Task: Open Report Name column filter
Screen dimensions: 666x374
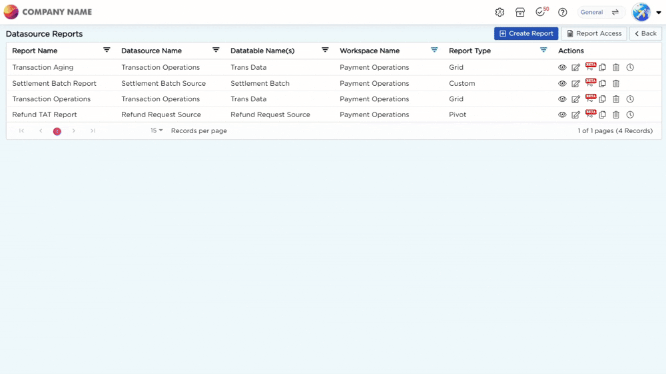Action: pyautogui.click(x=107, y=50)
